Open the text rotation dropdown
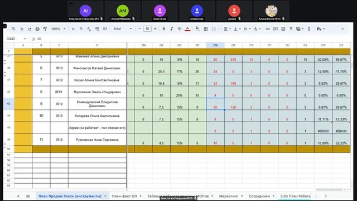The height and width of the screenshot is (201, 357). tap(257, 29)
